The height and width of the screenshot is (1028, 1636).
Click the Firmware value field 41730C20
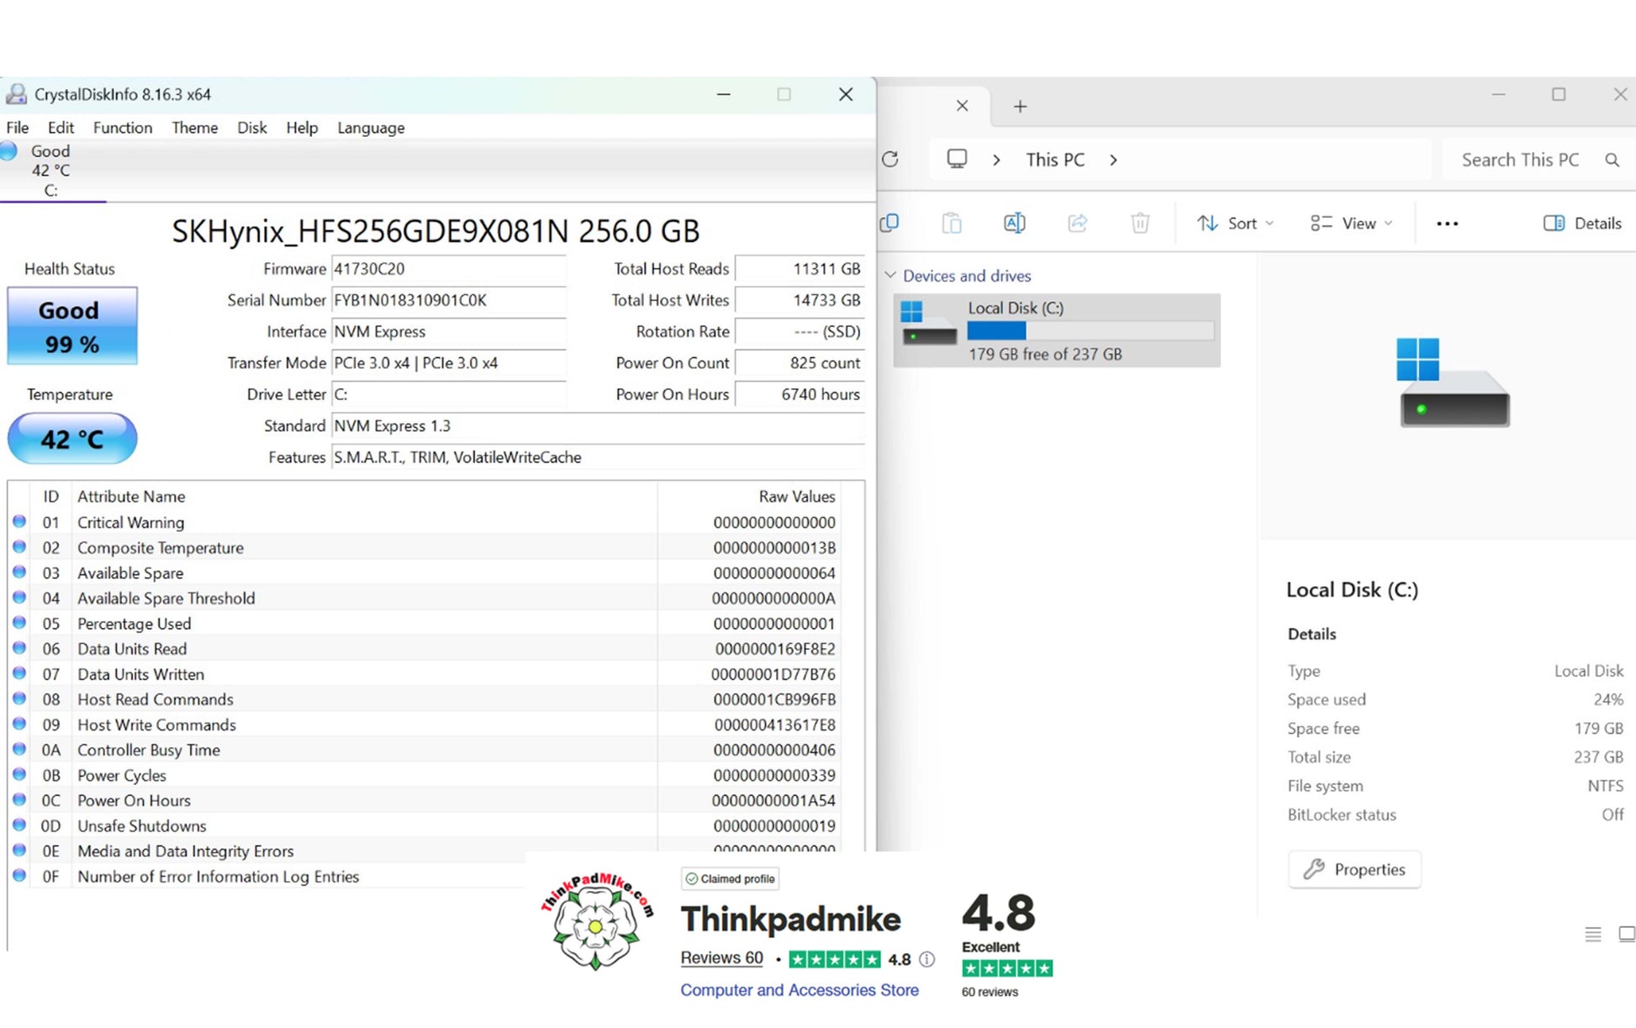(x=449, y=269)
